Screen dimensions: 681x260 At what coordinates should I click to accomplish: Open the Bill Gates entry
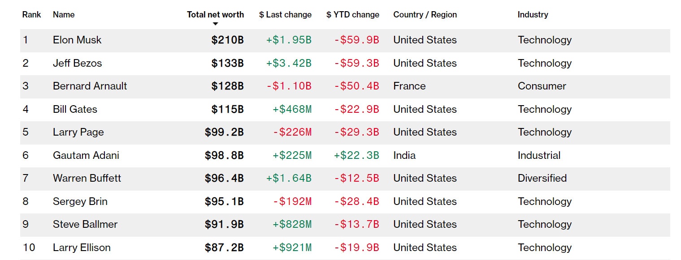(x=75, y=109)
